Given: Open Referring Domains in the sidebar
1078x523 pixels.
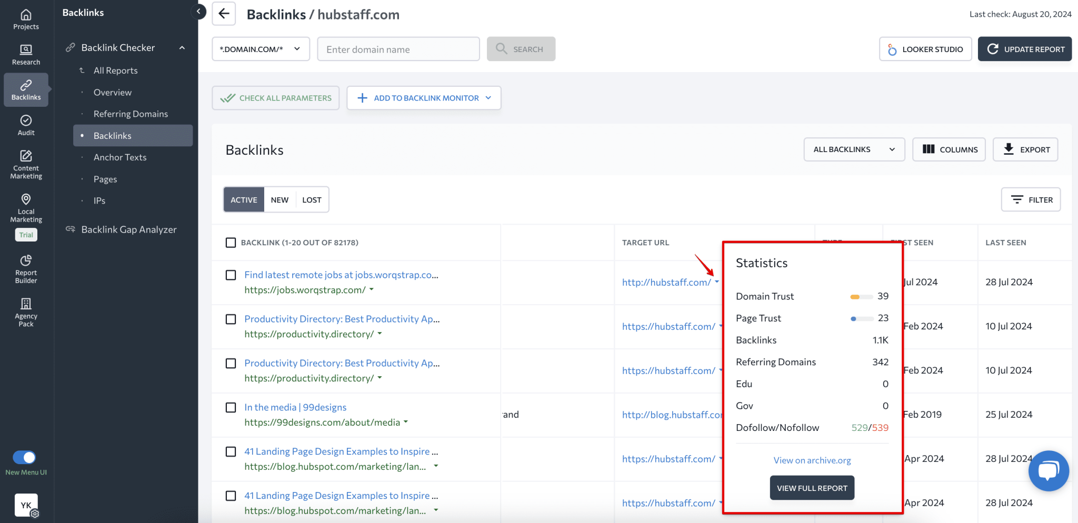Looking at the screenshot, I should tap(131, 114).
